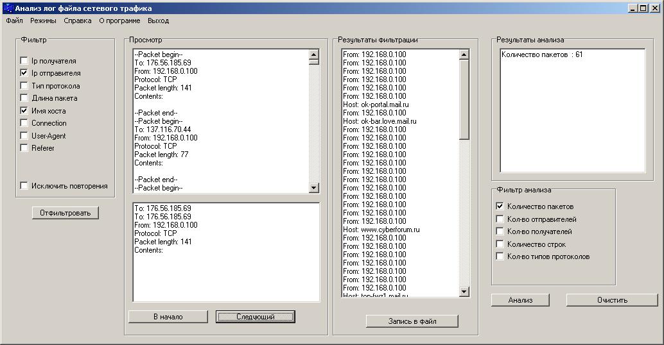Screen dimensions: 664x345
Task: Click Packet length: 141 in upper log
Action: [x=163, y=87]
